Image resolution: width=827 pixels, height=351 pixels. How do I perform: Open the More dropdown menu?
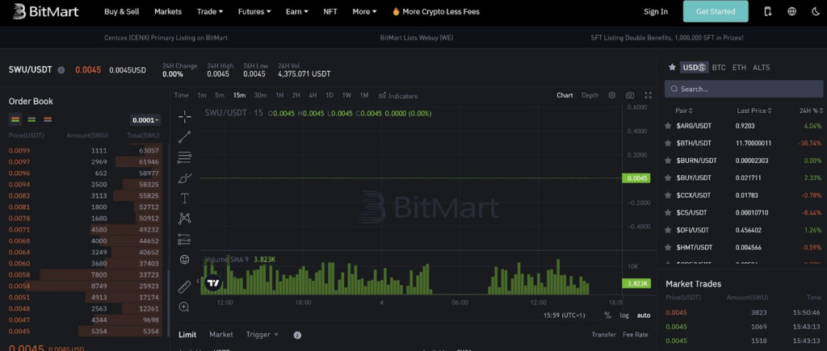364,11
